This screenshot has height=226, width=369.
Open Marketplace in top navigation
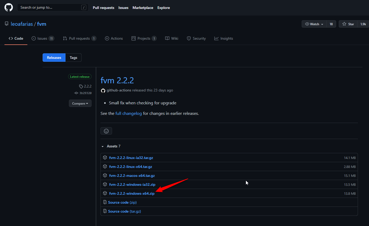(143, 8)
